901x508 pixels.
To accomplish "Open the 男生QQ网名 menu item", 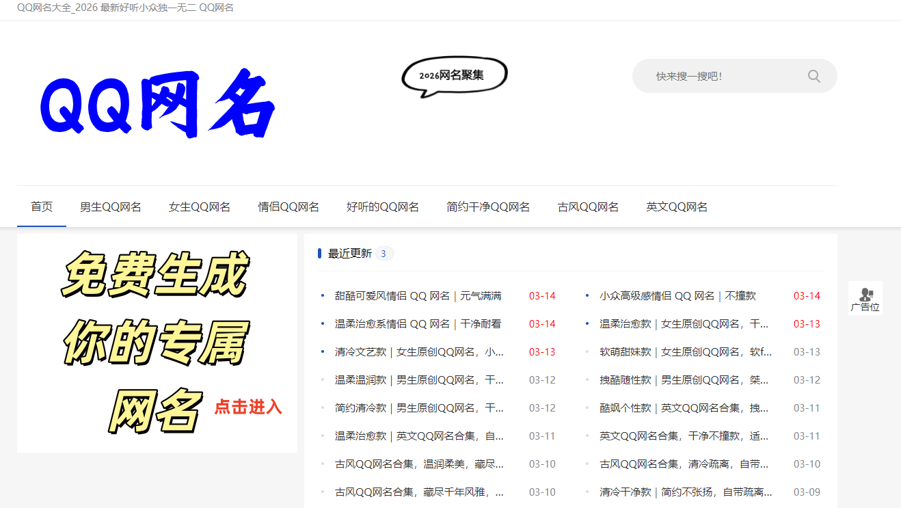I will (x=111, y=206).
